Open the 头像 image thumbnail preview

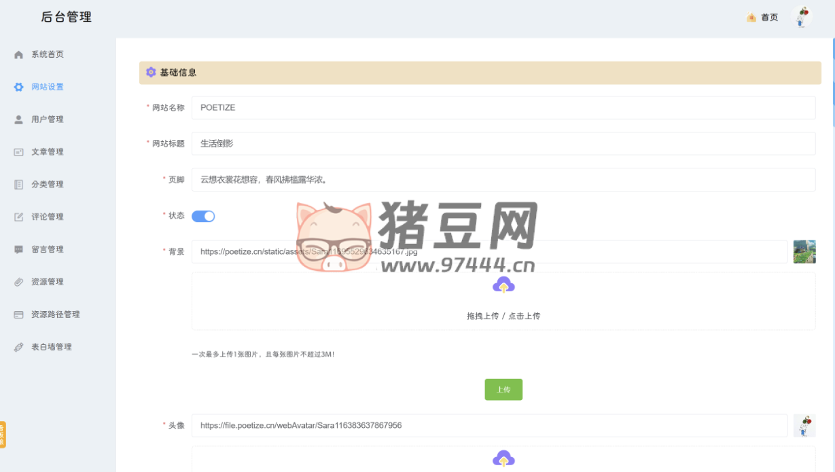pos(804,426)
